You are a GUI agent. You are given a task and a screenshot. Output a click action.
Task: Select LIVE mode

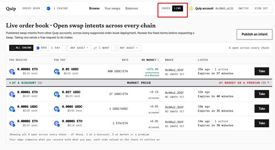coord(178,8)
